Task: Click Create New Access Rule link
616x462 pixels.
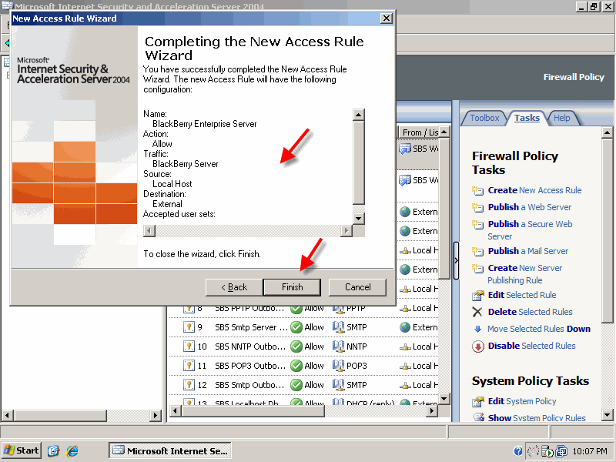Action: (534, 190)
